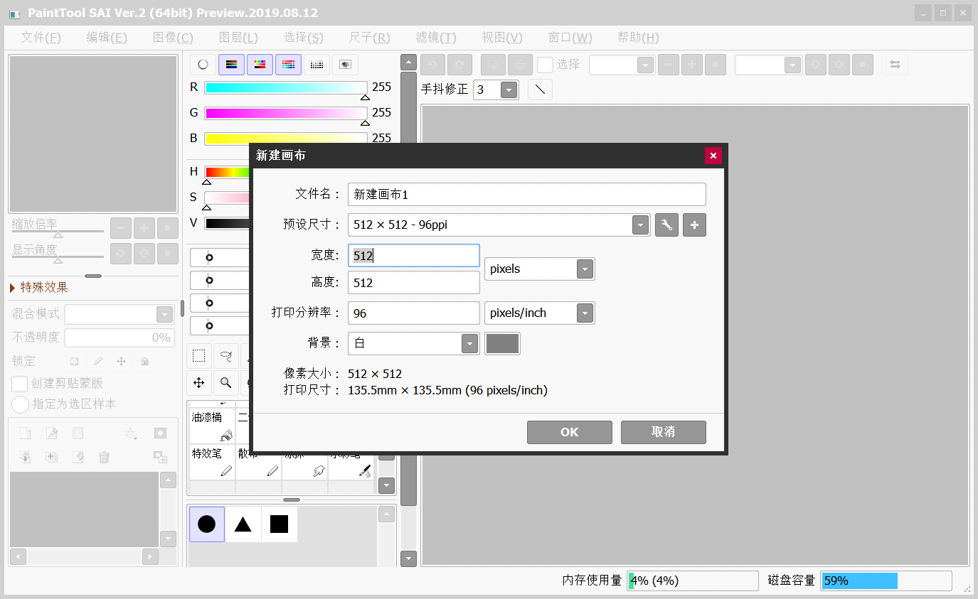
Task: Click the plus icon to add preset
Action: click(x=694, y=225)
